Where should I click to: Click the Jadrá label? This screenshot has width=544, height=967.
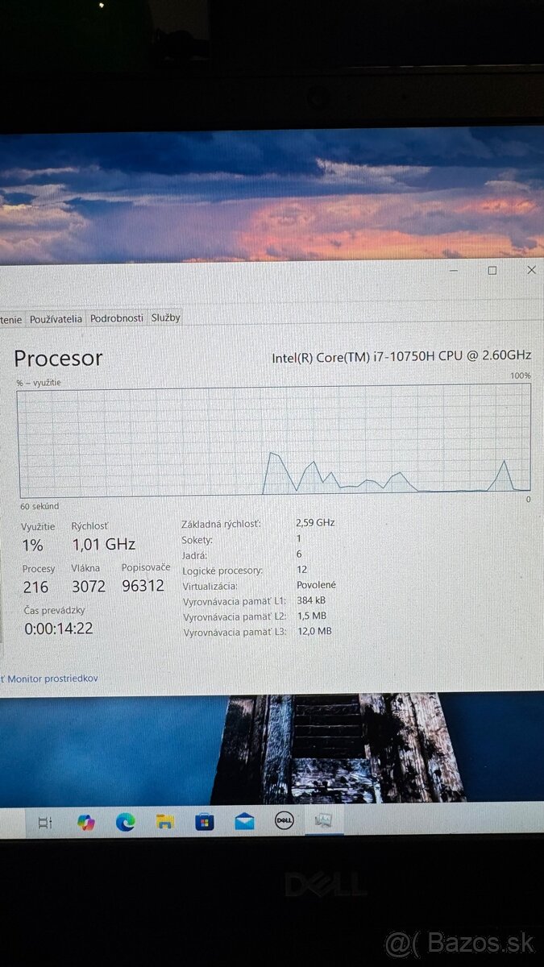[x=194, y=555]
